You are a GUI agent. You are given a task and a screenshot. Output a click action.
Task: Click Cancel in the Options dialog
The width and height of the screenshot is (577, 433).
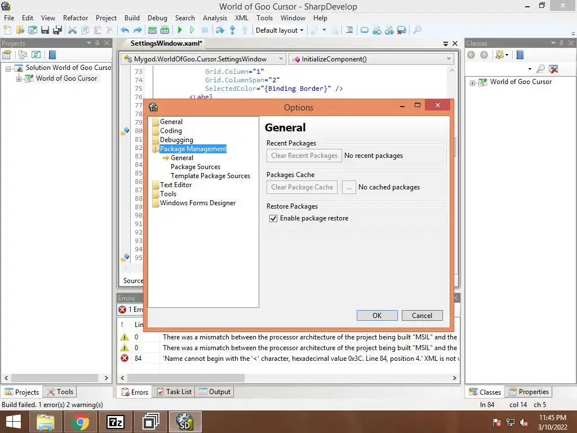(422, 316)
